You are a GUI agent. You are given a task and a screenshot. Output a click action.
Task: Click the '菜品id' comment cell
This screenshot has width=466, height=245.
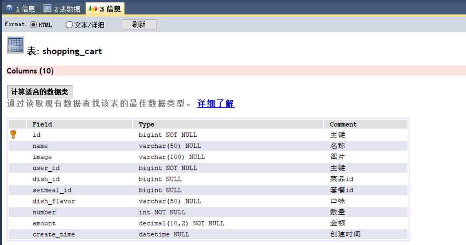pyautogui.click(x=366, y=179)
